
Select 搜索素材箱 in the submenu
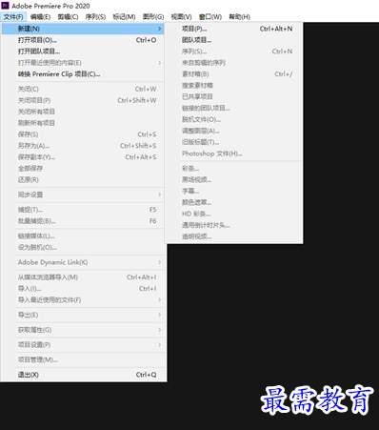pyautogui.click(x=233, y=86)
